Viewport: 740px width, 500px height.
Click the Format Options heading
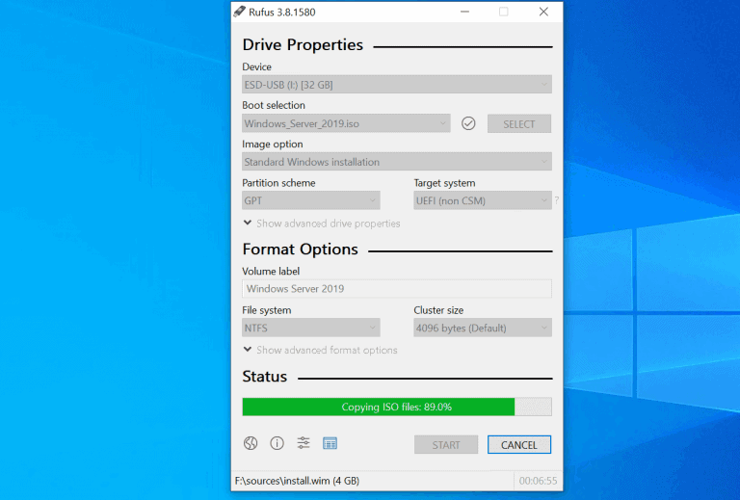(301, 250)
